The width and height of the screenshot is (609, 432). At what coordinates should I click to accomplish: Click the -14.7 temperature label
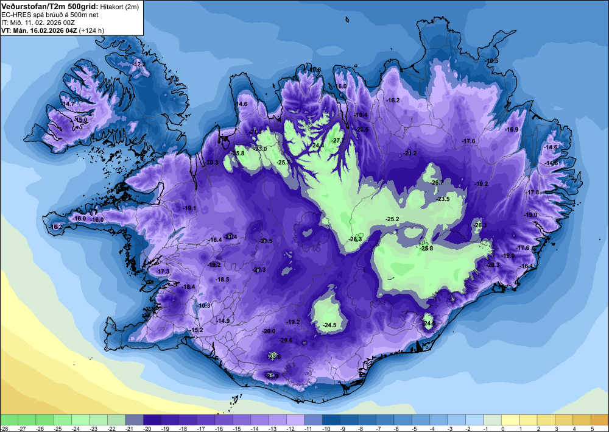[x=68, y=104]
